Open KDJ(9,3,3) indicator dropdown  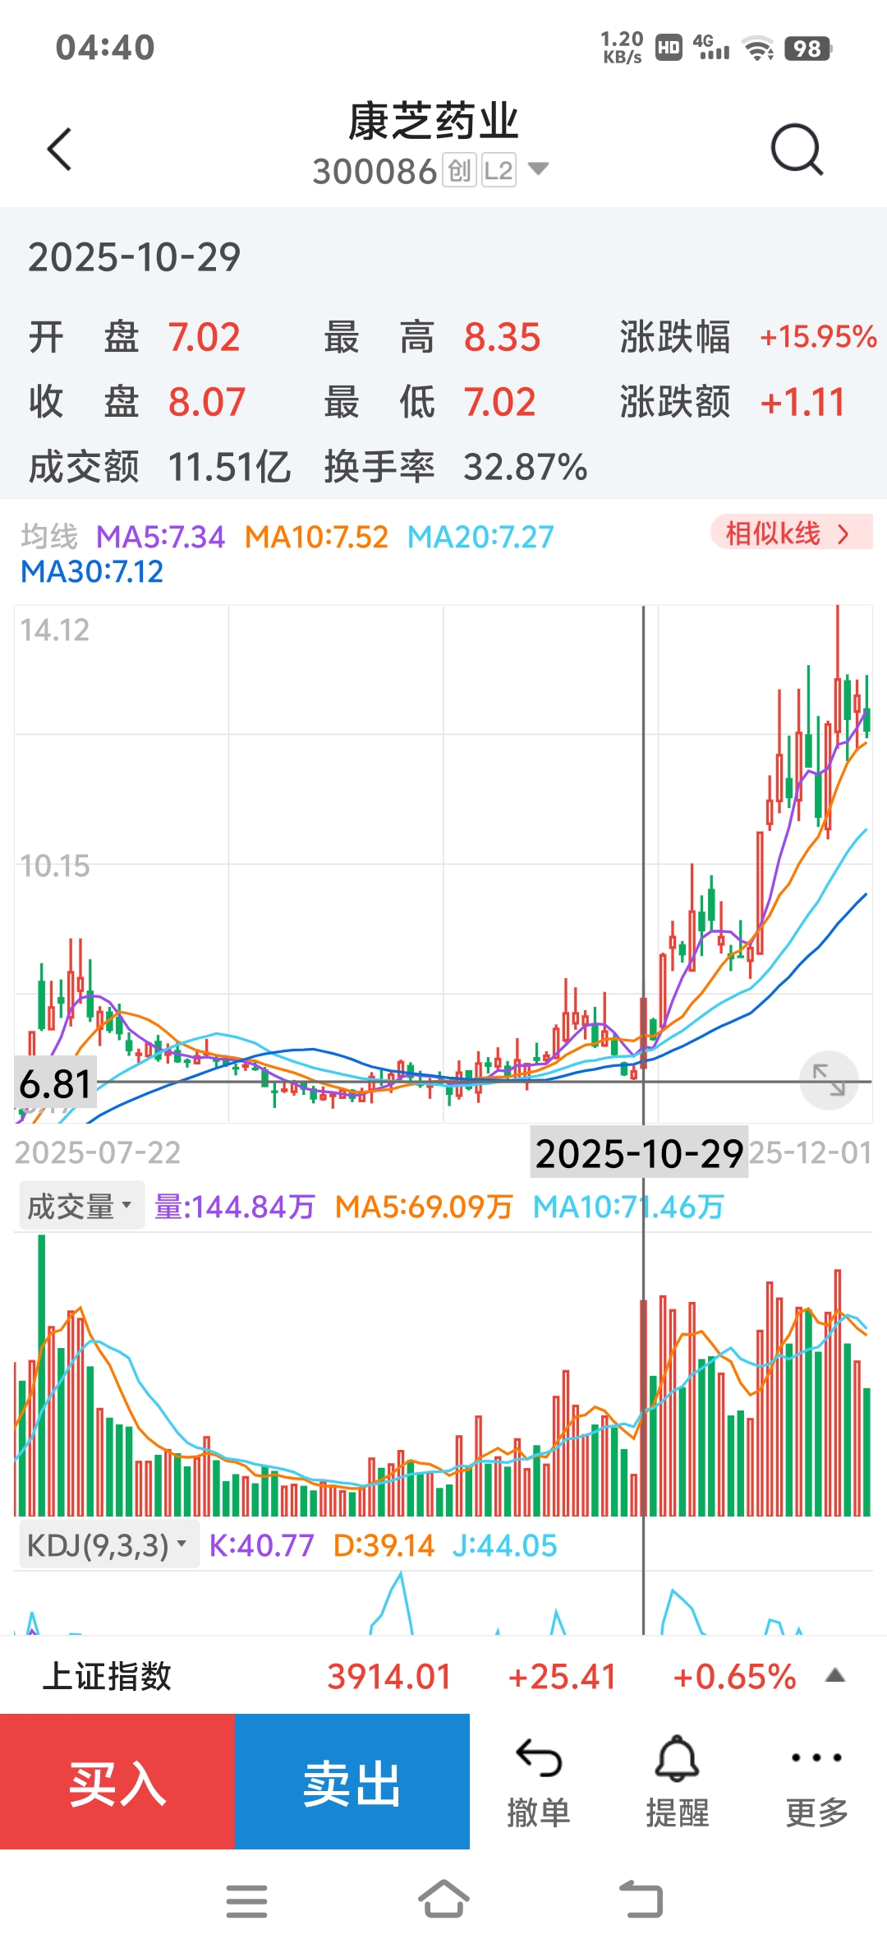(109, 1545)
